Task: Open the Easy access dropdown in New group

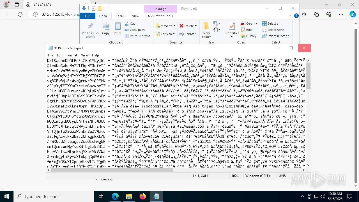Action: [x=216, y=29]
